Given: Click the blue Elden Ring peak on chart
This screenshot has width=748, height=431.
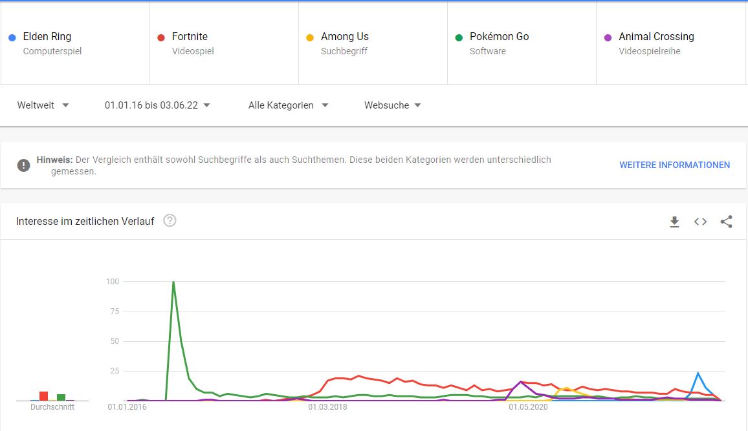Looking at the screenshot, I should (x=698, y=373).
